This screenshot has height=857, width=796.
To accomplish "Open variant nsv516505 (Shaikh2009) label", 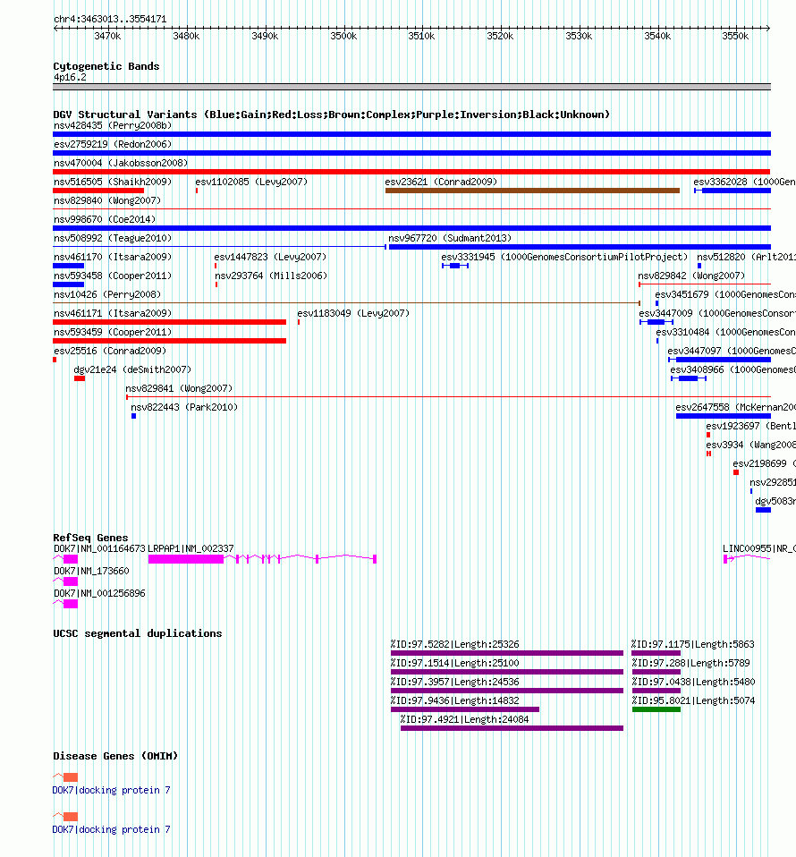I will 113,182.
